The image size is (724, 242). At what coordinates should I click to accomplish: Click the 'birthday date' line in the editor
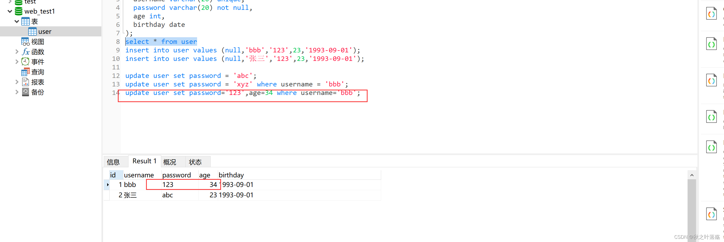coord(159,24)
